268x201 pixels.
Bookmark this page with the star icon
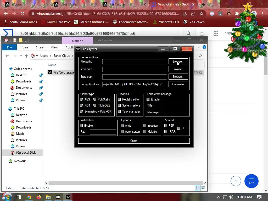click(202, 14)
